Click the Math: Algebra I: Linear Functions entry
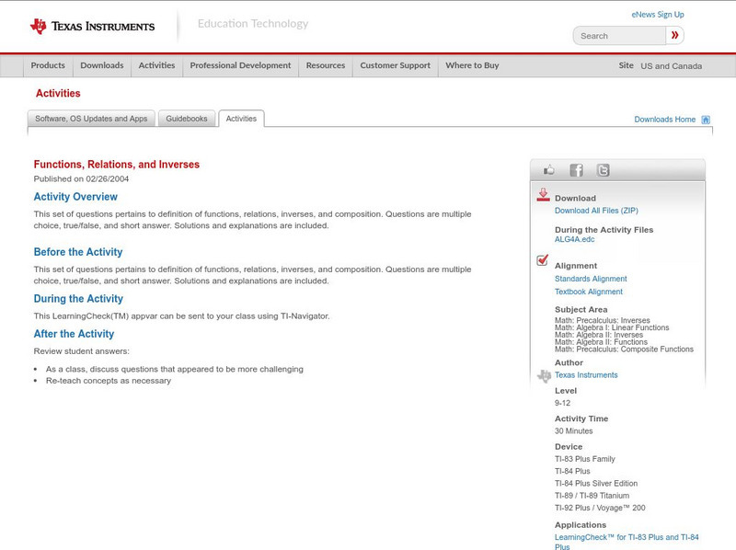This screenshot has width=736, height=550. click(x=612, y=327)
